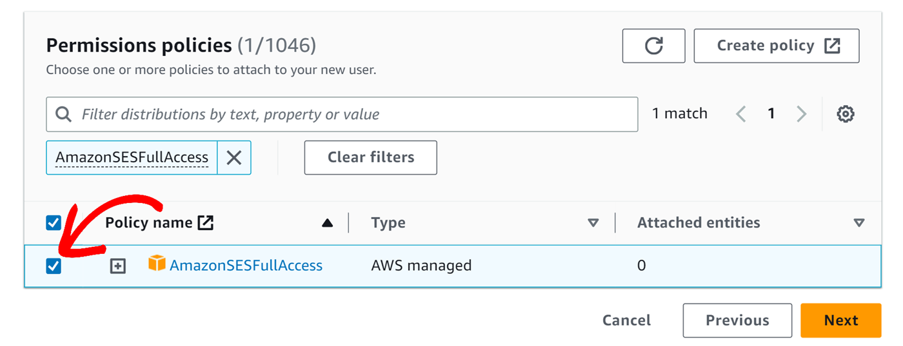Click the Create policy button
Screen dimensions: 903x346
pyautogui.click(x=777, y=46)
